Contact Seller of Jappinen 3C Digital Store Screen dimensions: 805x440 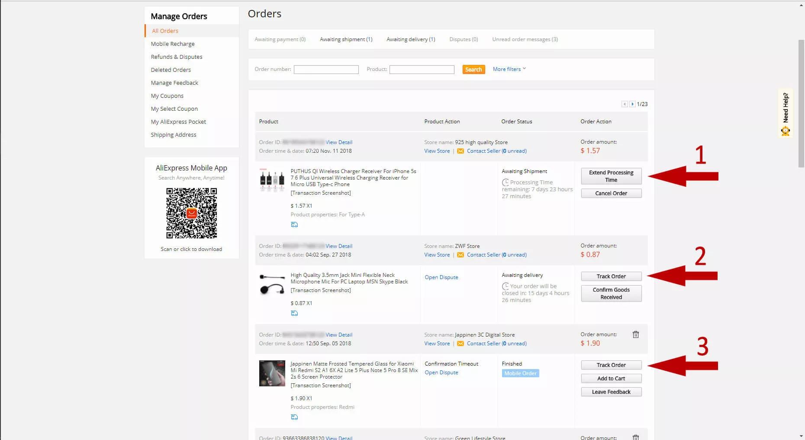coord(497,344)
